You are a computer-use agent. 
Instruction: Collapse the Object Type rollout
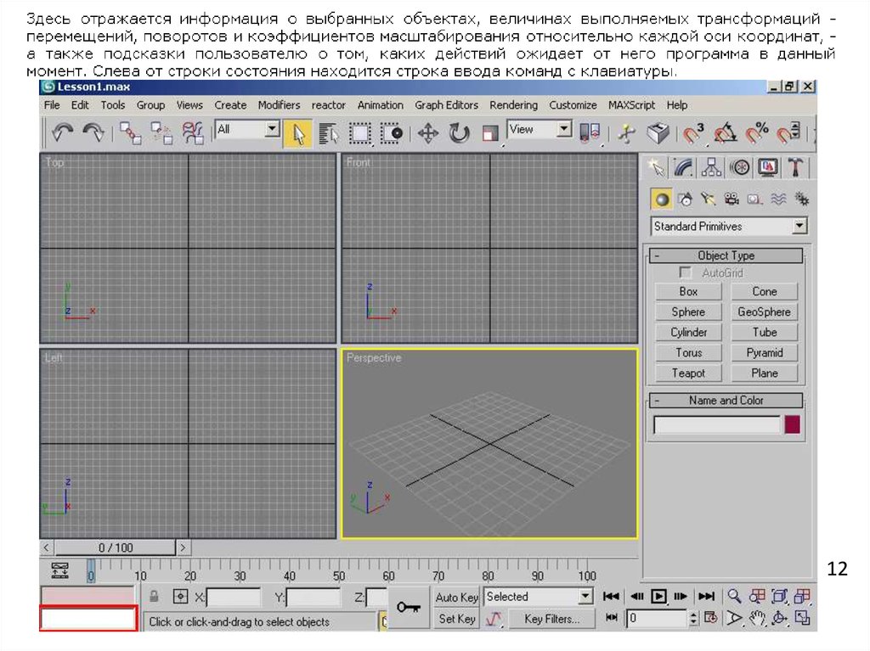click(726, 255)
